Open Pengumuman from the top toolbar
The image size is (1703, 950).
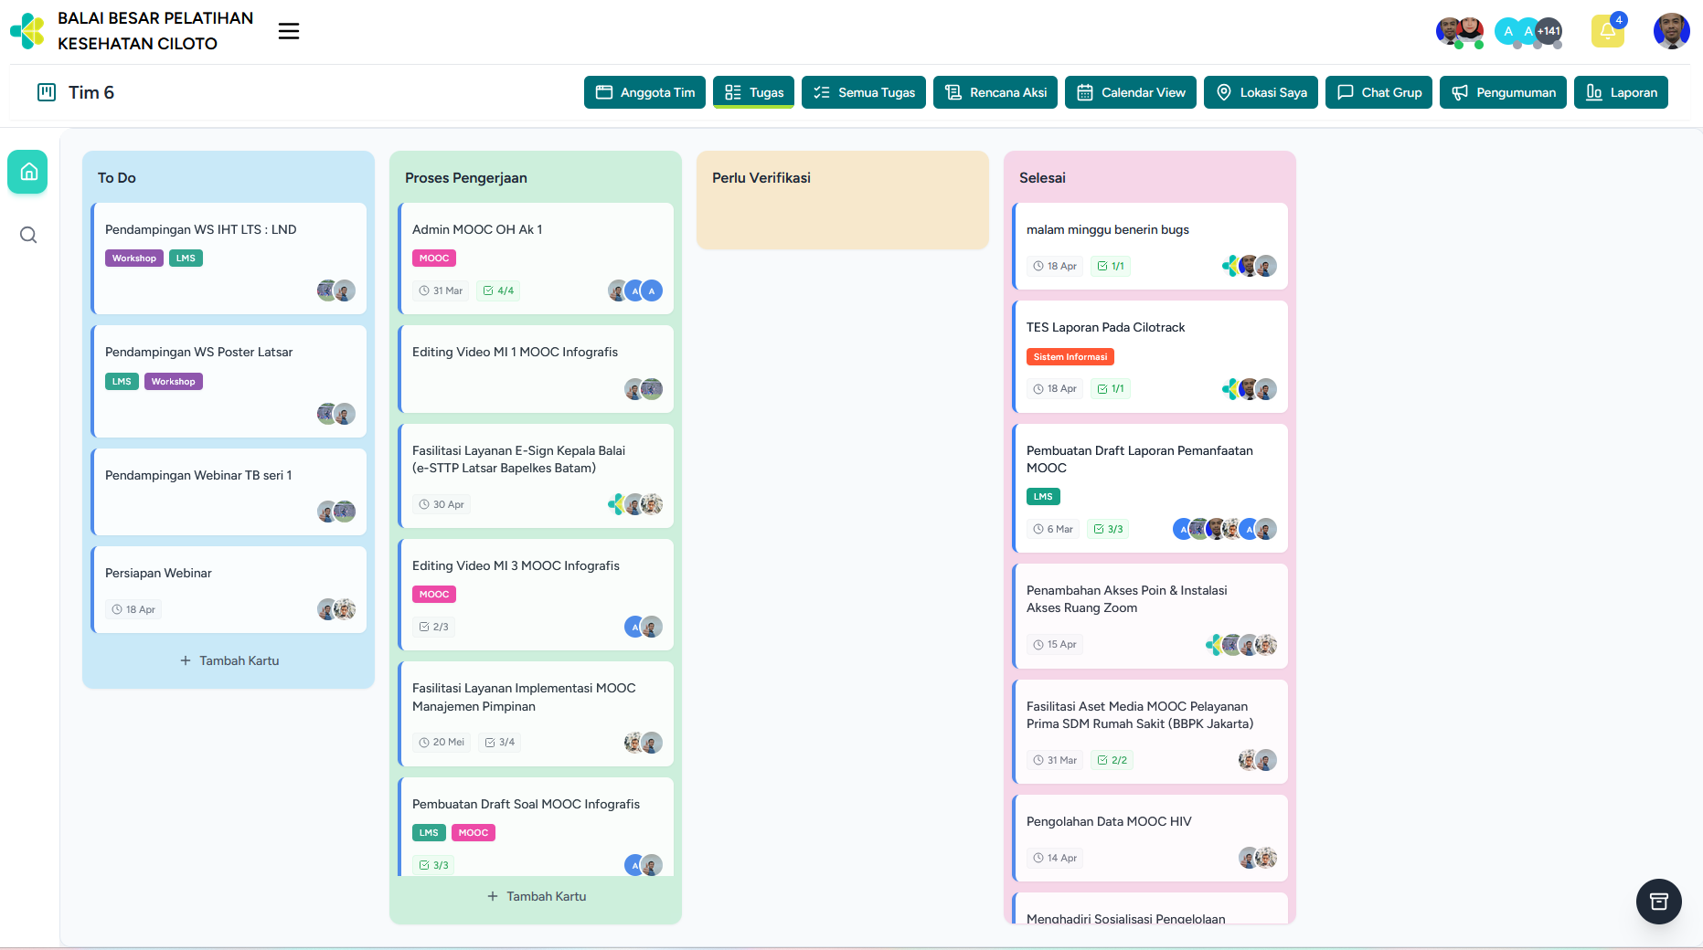1502,92
